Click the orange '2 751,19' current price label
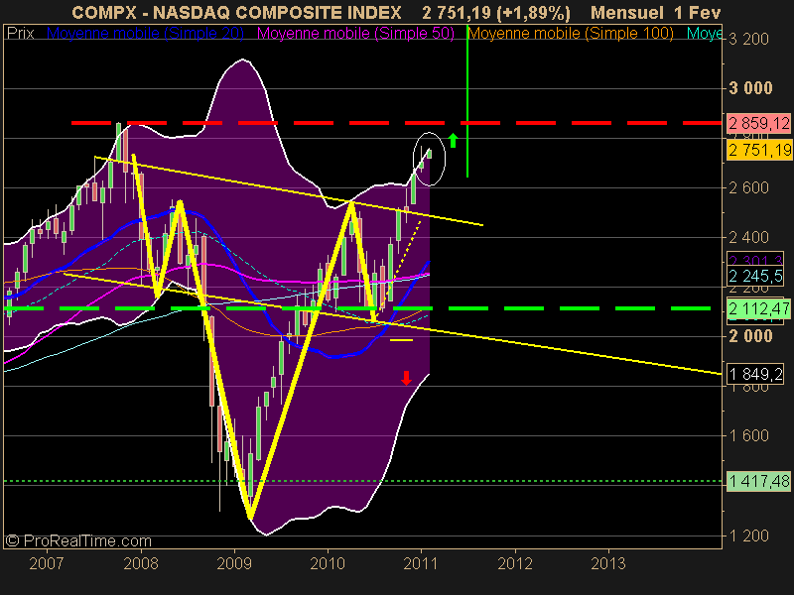 [759, 151]
